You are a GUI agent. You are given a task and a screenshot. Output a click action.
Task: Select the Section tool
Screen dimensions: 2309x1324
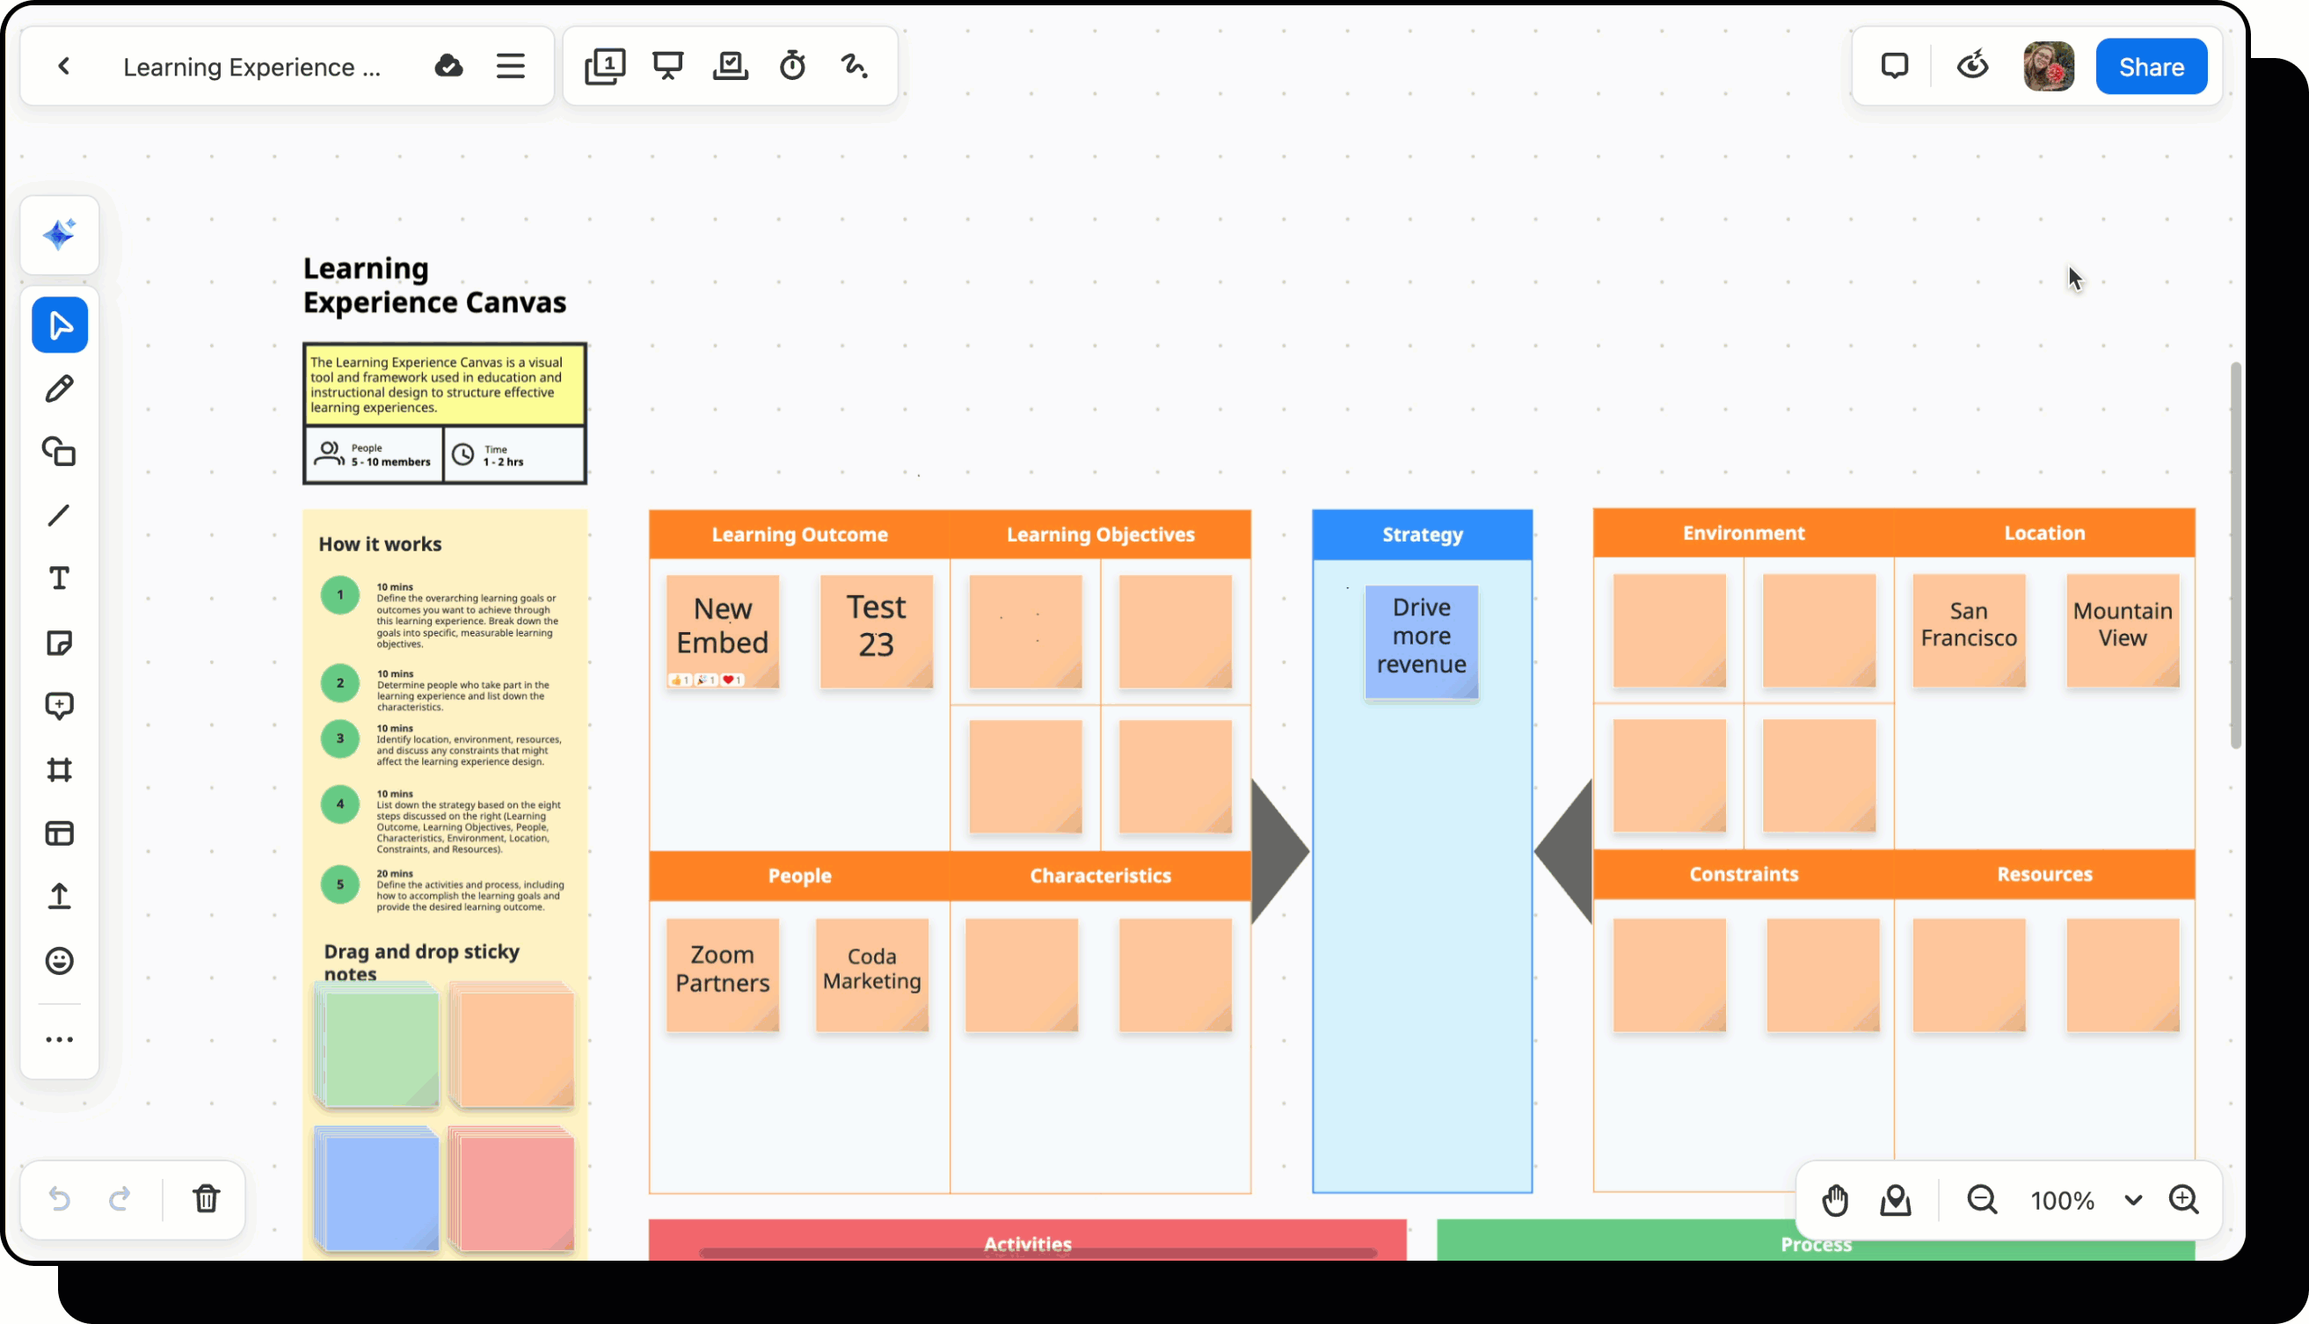[x=59, y=770]
